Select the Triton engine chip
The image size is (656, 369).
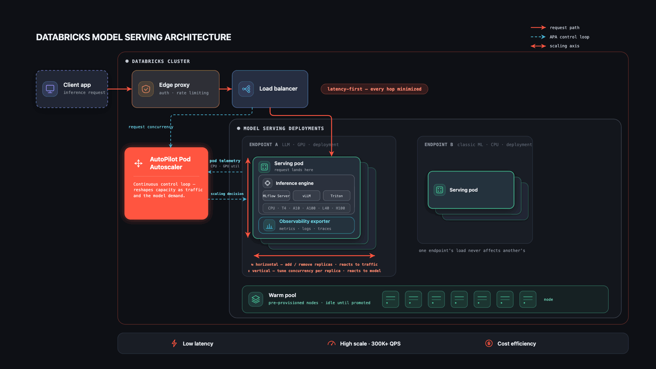pos(337,196)
